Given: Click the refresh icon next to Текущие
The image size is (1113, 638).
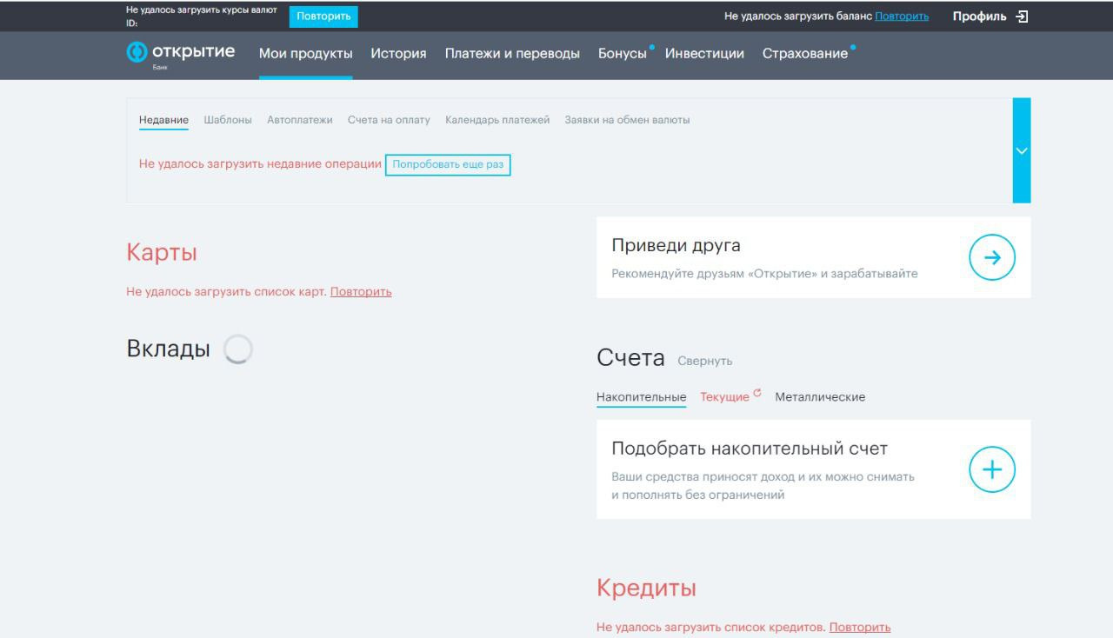Looking at the screenshot, I should tap(757, 393).
